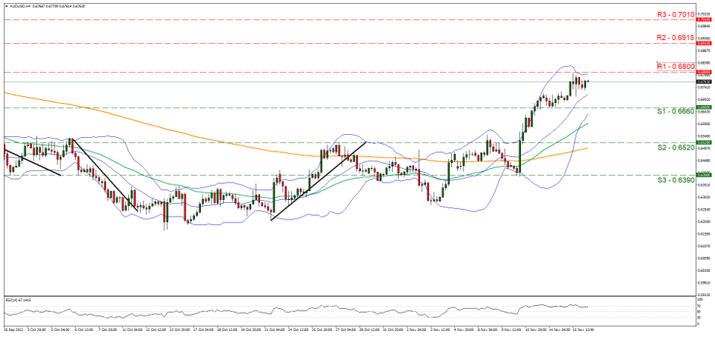Click the current price tag on right axis
715x337 pixels.
(703, 82)
